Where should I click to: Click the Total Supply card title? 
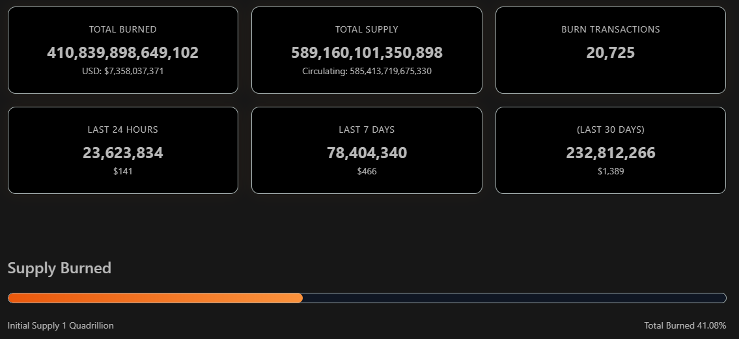tap(367, 29)
